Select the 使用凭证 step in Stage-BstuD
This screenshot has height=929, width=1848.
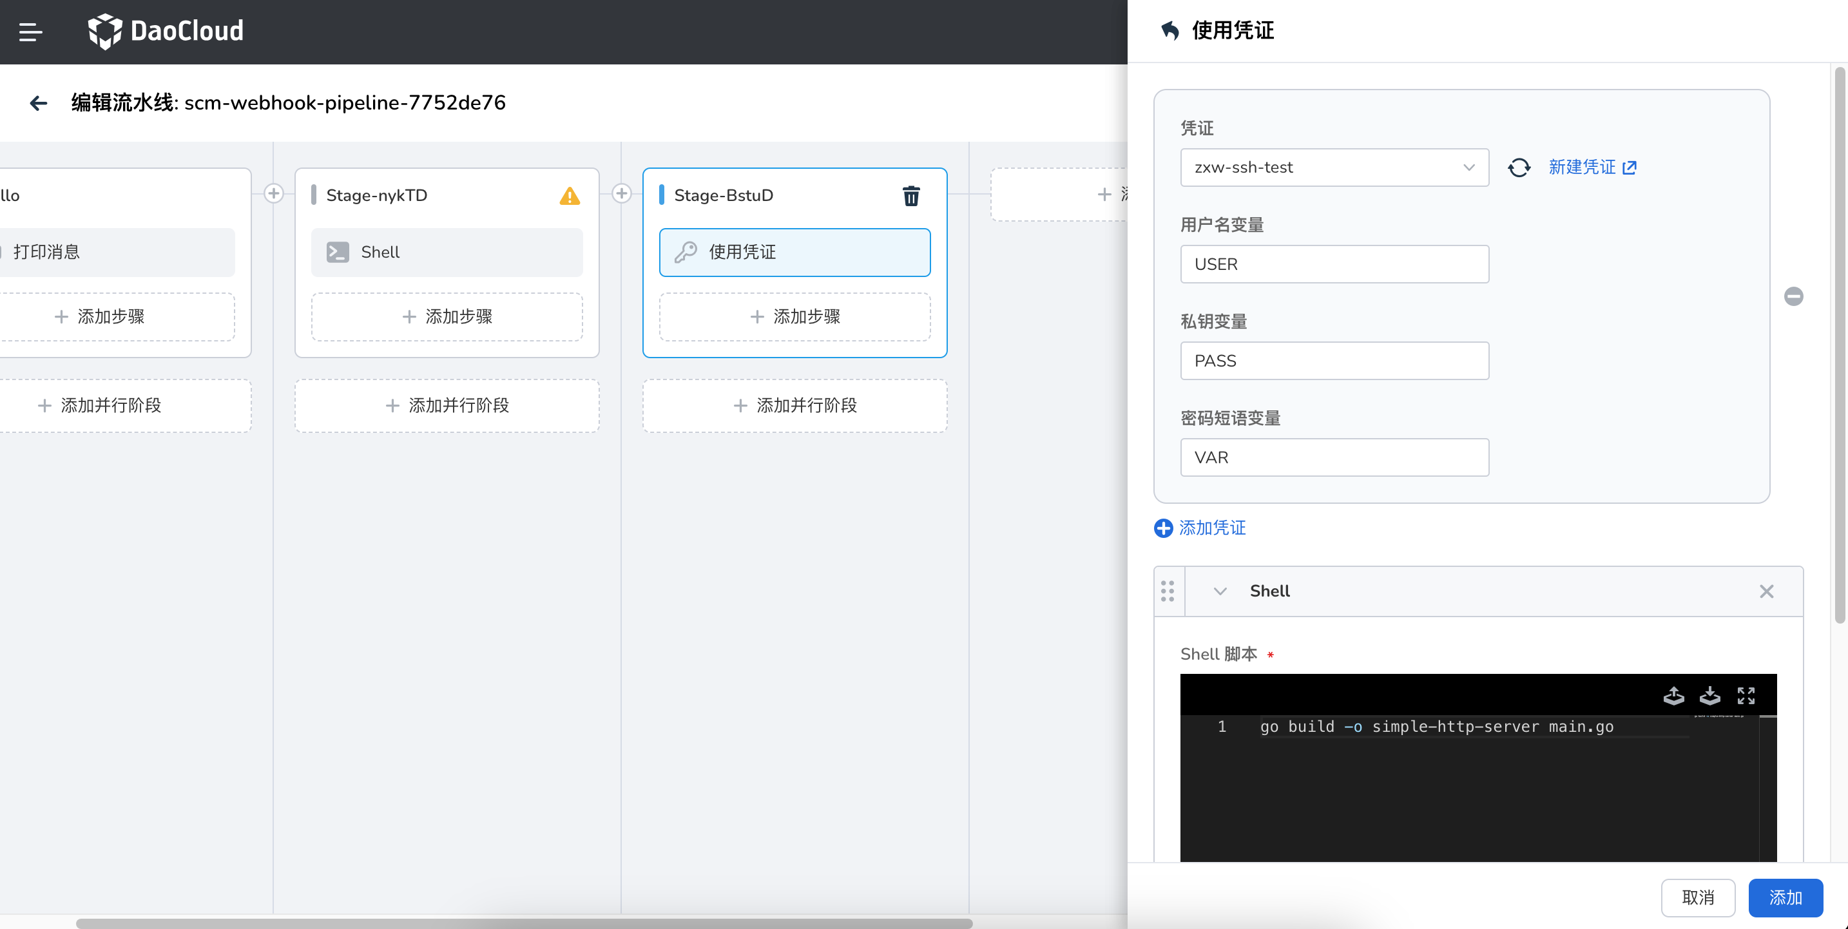pos(794,252)
